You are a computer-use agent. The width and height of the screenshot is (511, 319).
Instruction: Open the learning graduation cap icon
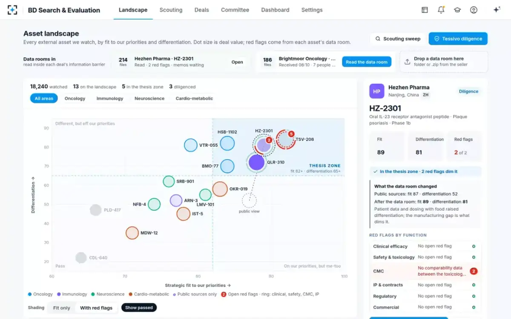(457, 10)
